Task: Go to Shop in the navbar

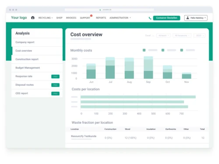Action: [59, 18]
